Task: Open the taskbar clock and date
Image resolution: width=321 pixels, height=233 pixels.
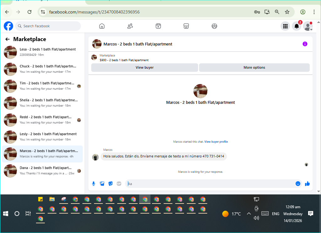Action: click(293, 214)
